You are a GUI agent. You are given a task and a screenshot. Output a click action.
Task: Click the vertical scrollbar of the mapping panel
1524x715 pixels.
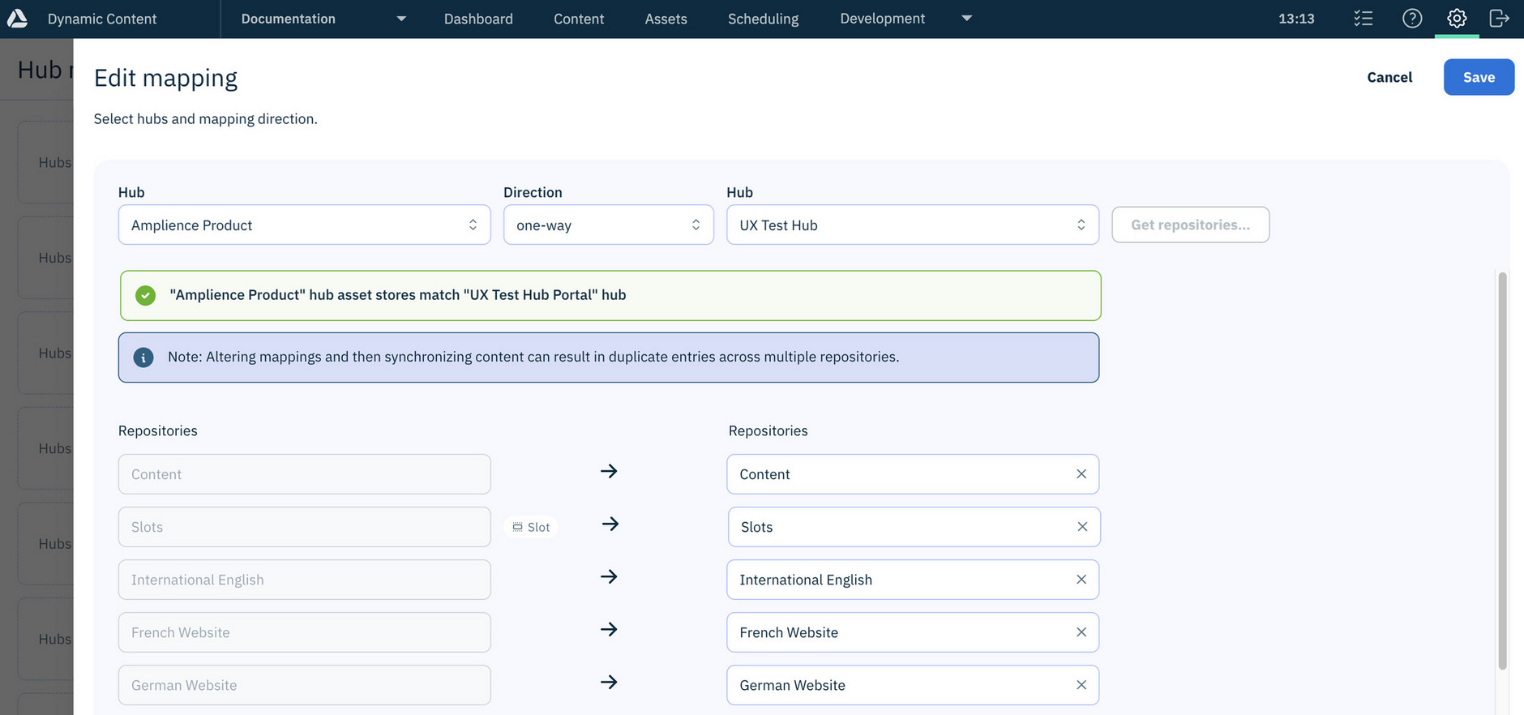point(1502,471)
